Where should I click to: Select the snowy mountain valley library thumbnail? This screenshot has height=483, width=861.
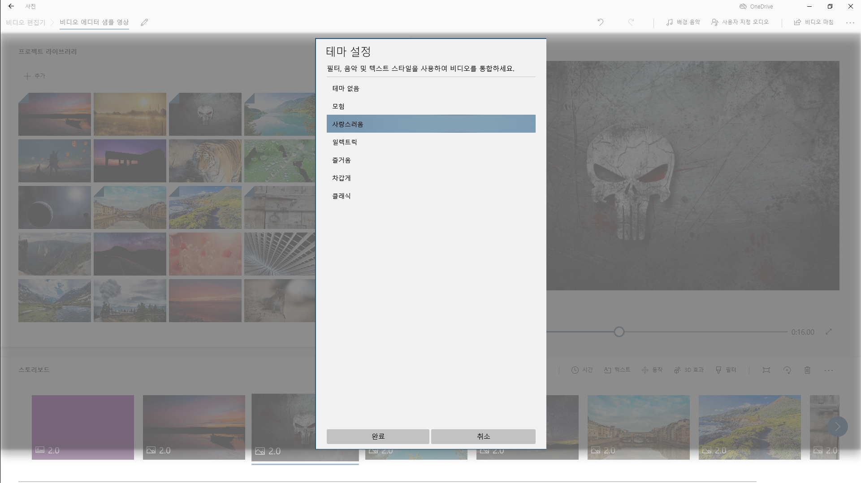click(x=55, y=301)
